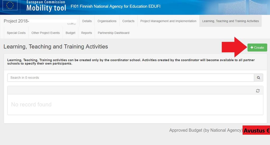Click the Search in 0 records field
The image size is (270, 145).
click(x=131, y=78)
